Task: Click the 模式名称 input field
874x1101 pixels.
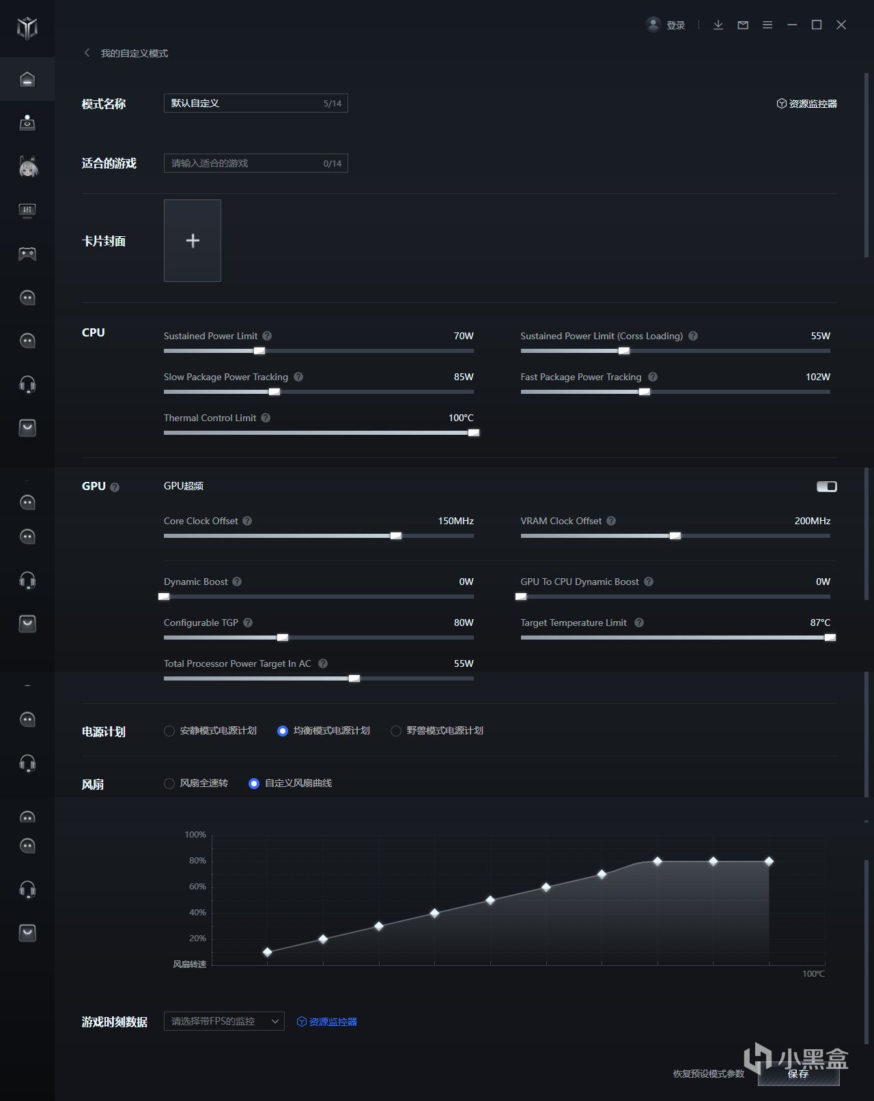Action: pos(256,103)
